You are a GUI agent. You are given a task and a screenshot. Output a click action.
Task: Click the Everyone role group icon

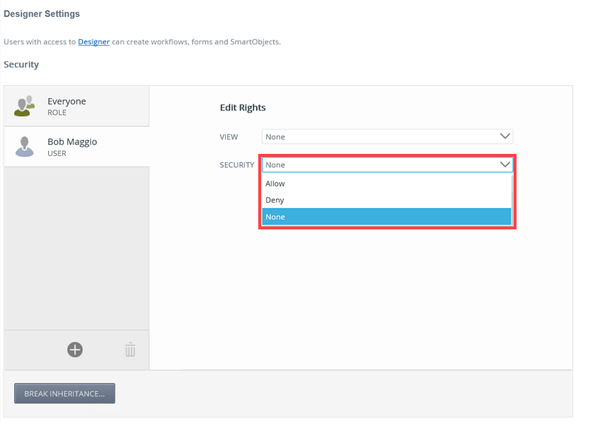pyautogui.click(x=24, y=106)
